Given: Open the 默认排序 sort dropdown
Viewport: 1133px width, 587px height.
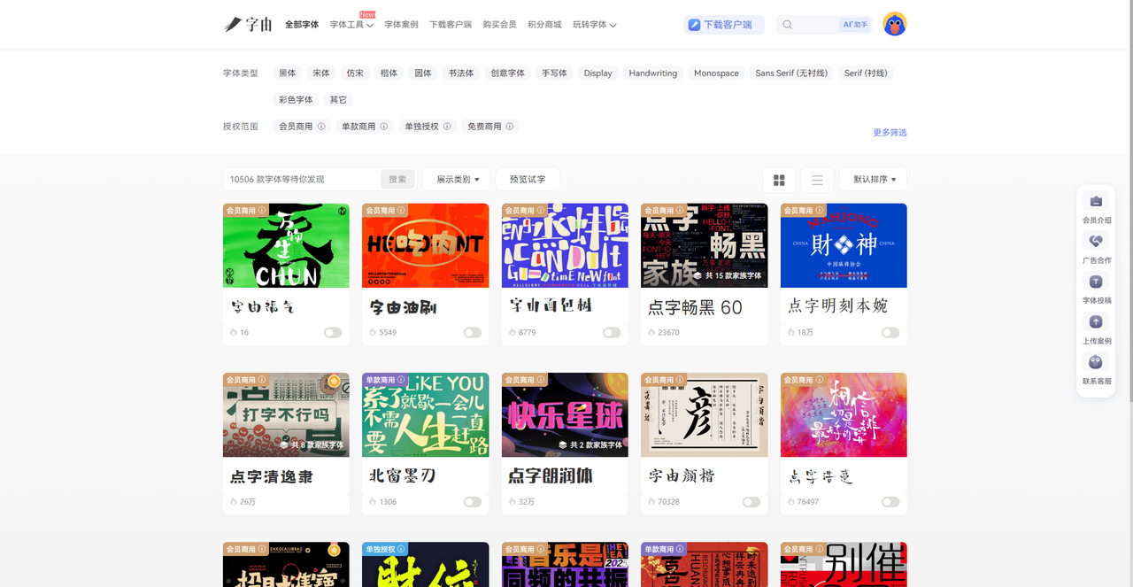Looking at the screenshot, I should [874, 180].
